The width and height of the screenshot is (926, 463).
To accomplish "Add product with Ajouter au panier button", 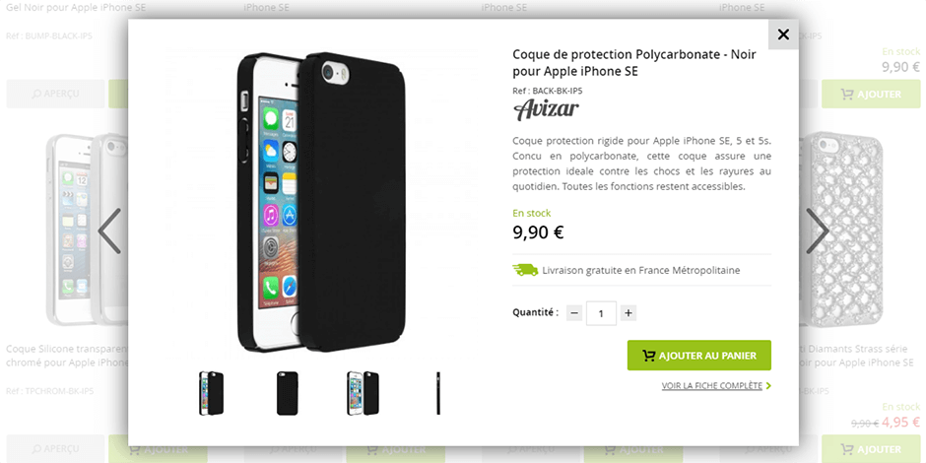I will click(x=699, y=356).
